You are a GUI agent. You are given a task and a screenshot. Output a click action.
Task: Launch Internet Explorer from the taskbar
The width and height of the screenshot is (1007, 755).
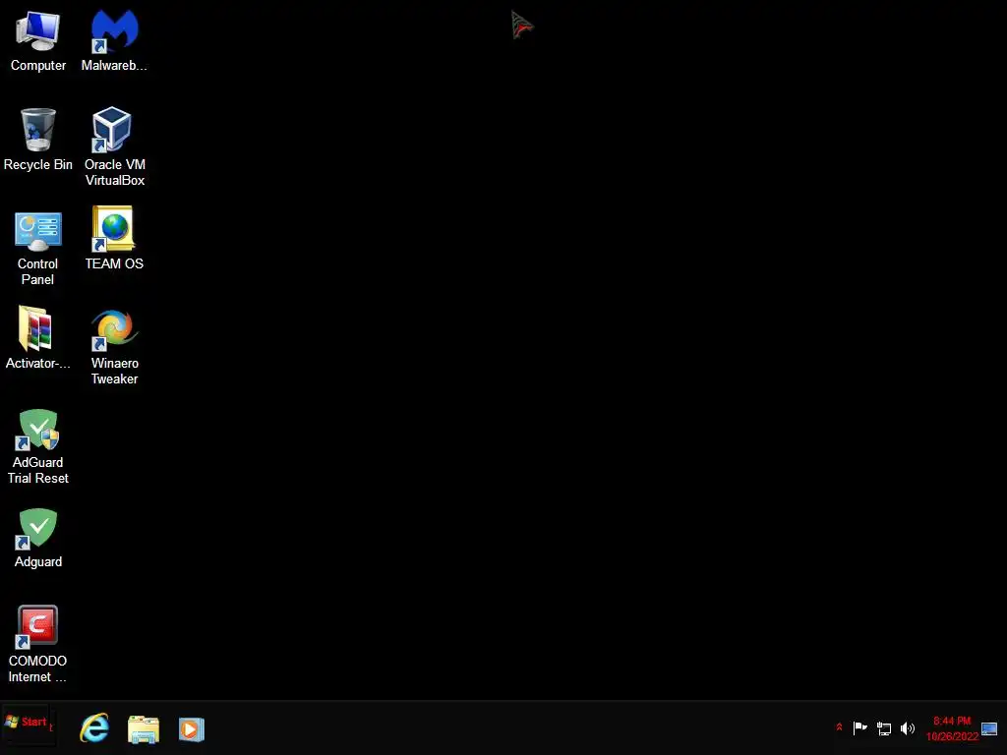(x=94, y=728)
